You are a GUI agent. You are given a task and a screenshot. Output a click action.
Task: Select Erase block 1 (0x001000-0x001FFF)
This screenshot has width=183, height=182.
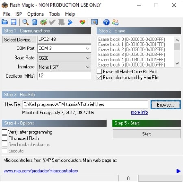pos(132,44)
